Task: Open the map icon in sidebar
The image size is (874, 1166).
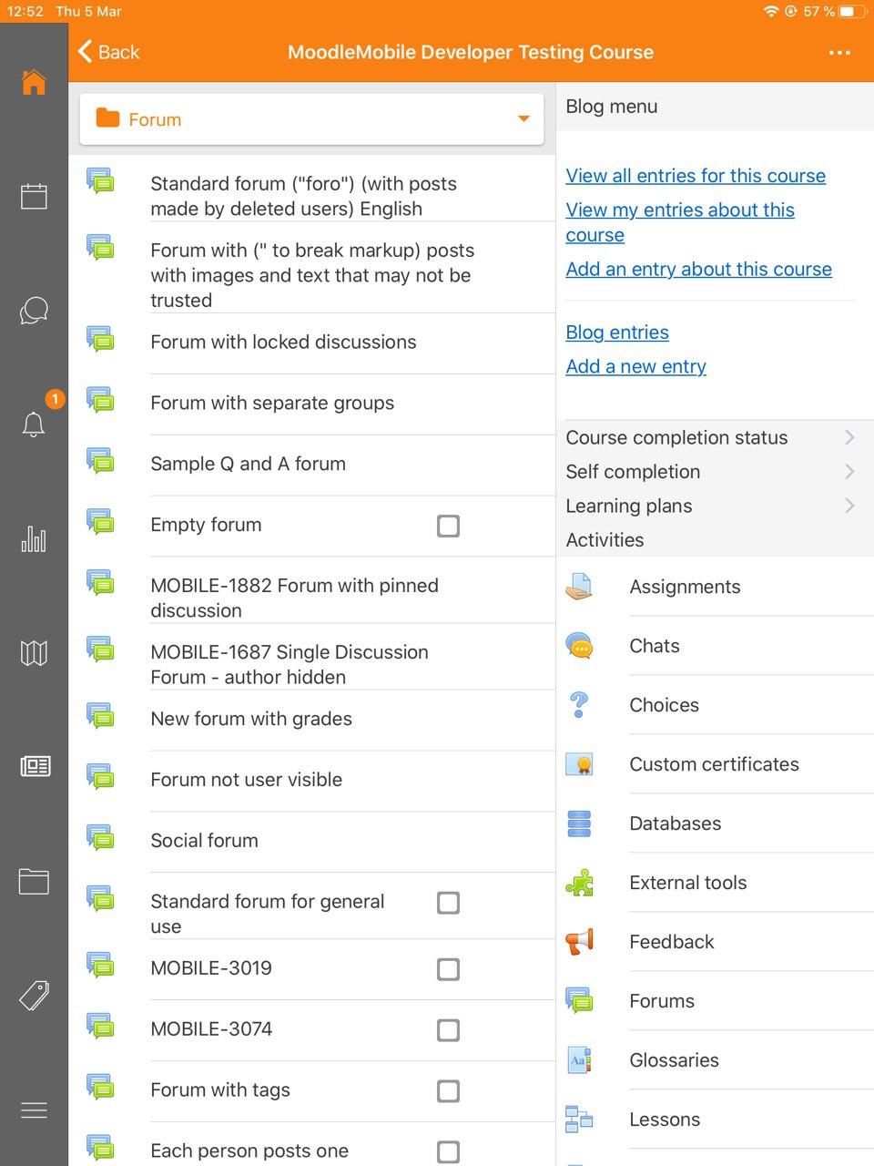Action: coord(34,652)
